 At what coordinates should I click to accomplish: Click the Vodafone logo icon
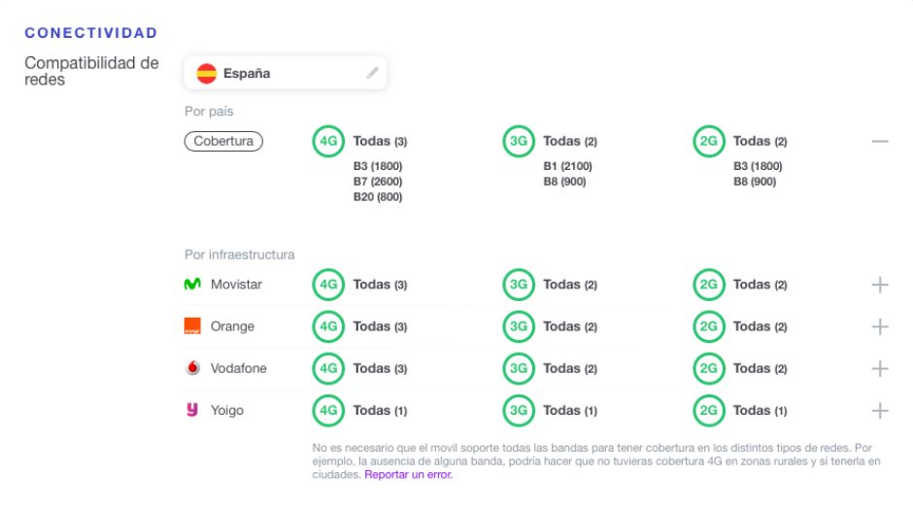click(x=192, y=368)
